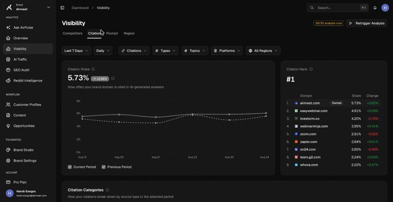Open the All Regions filter dropdown
This screenshot has width=393, height=202.
263,51
